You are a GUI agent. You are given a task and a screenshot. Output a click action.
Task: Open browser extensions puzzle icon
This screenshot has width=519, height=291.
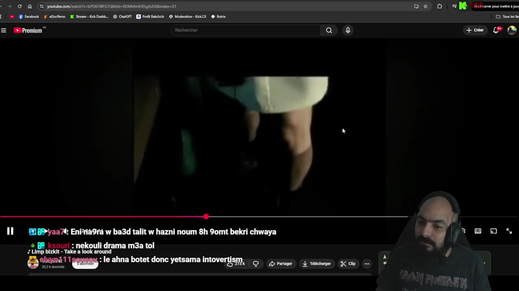[440, 6]
